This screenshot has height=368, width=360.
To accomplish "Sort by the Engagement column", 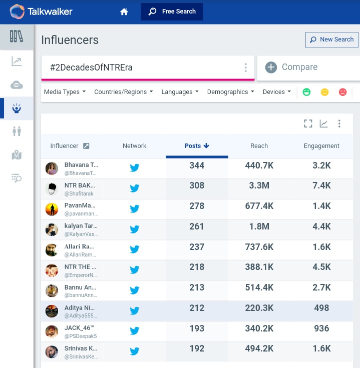I will click(x=321, y=146).
